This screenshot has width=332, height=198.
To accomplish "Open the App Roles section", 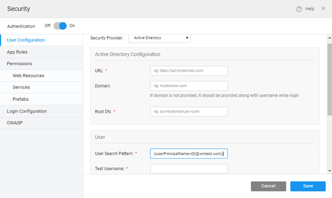I will (17, 52).
